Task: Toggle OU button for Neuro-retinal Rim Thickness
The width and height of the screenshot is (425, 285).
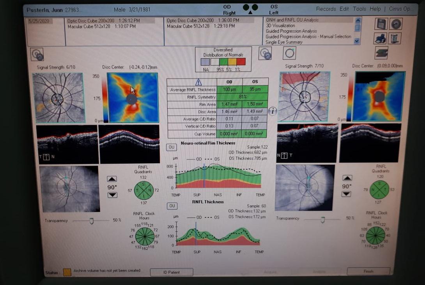Action: click(172, 147)
